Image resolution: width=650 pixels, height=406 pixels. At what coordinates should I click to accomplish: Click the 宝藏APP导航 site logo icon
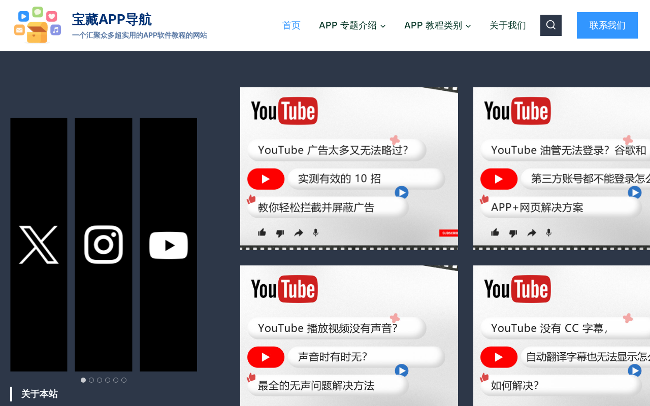38,25
